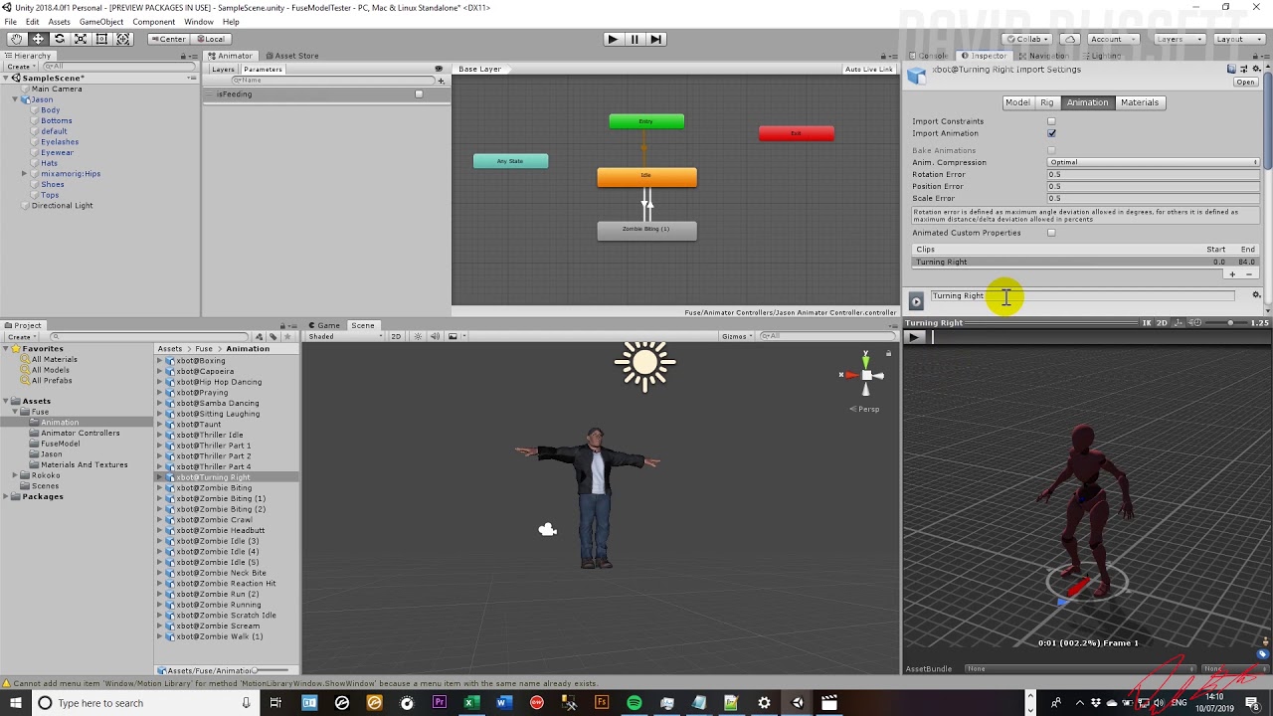Click the Step button in the top toolbar
Image resolution: width=1273 pixels, height=716 pixels.
[x=655, y=39]
